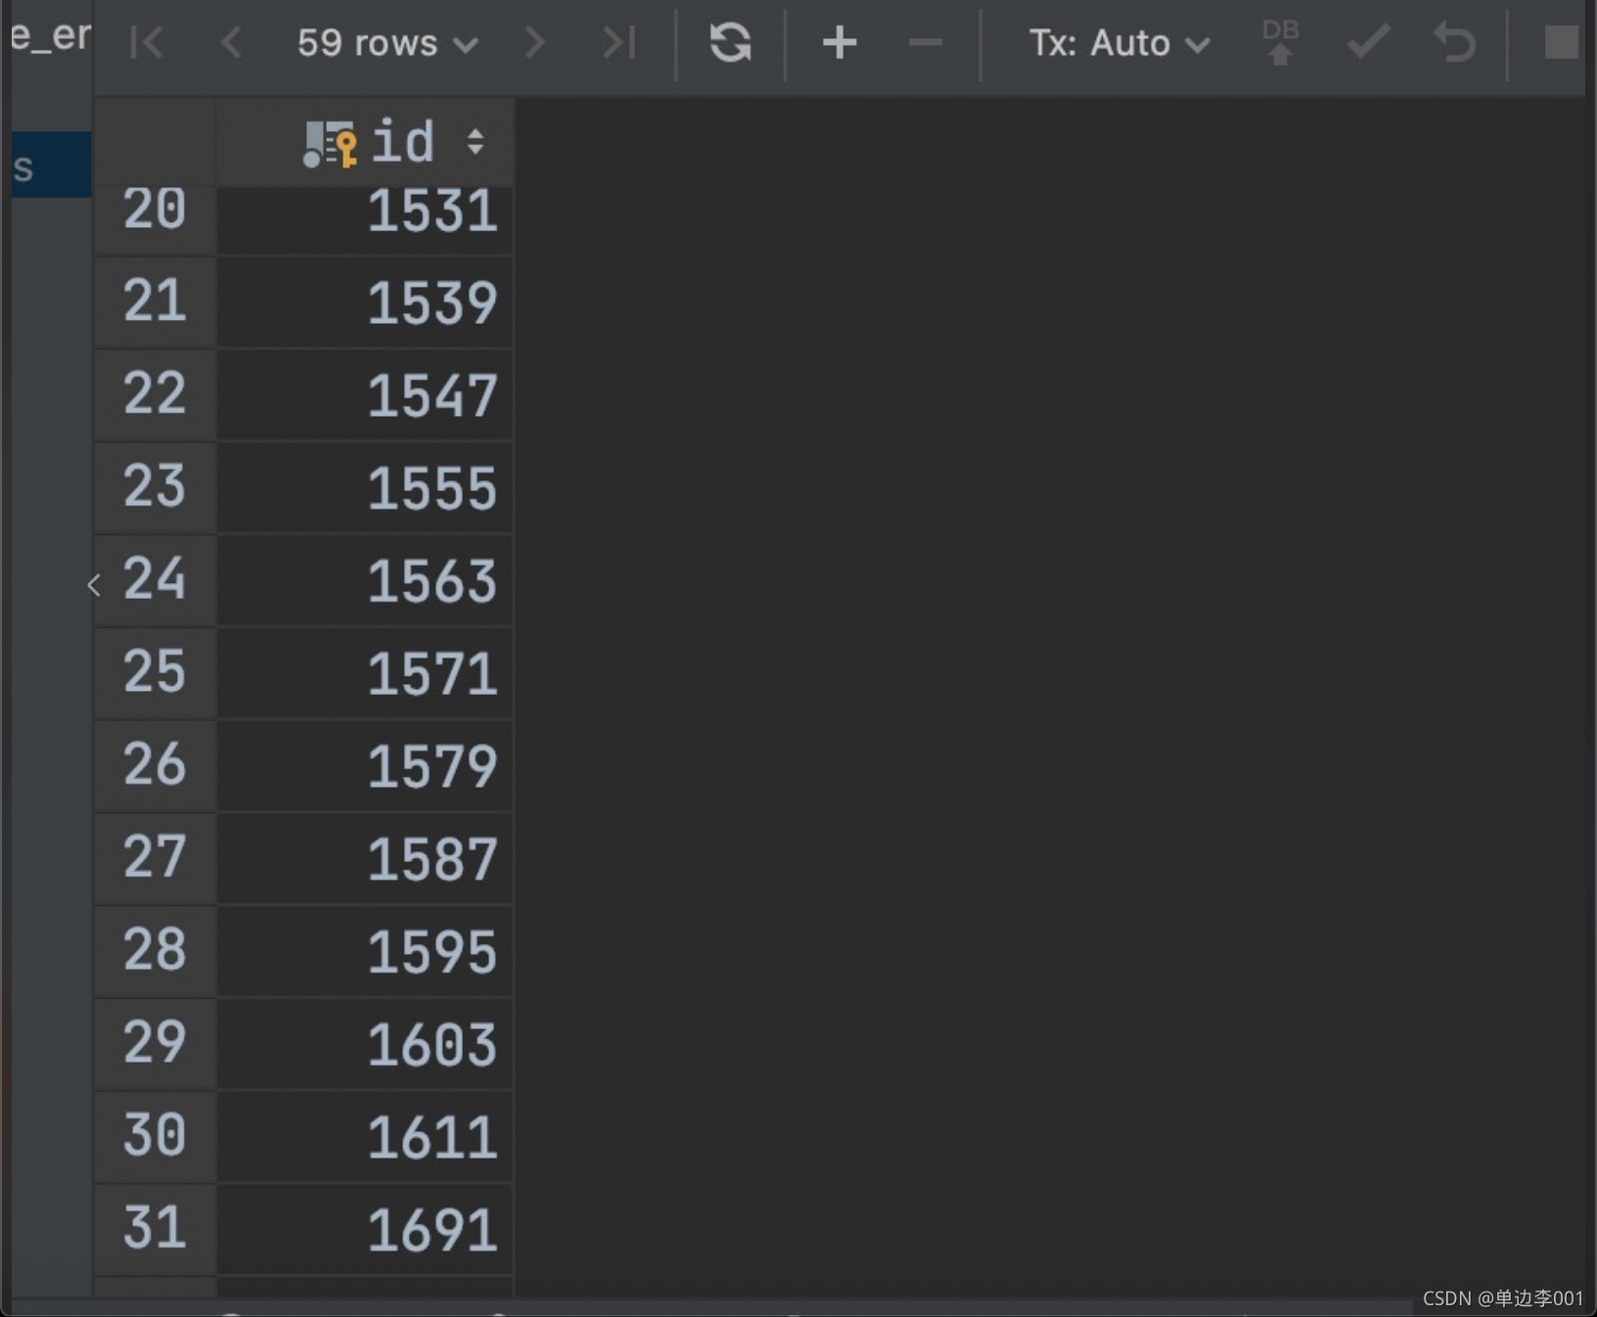Select row number 27
This screenshot has height=1317, width=1597.
tap(155, 858)
